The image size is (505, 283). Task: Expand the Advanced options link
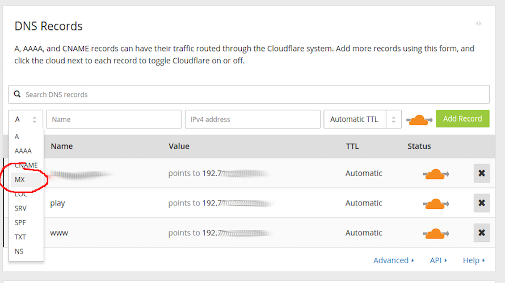click(x=394, y=260)
